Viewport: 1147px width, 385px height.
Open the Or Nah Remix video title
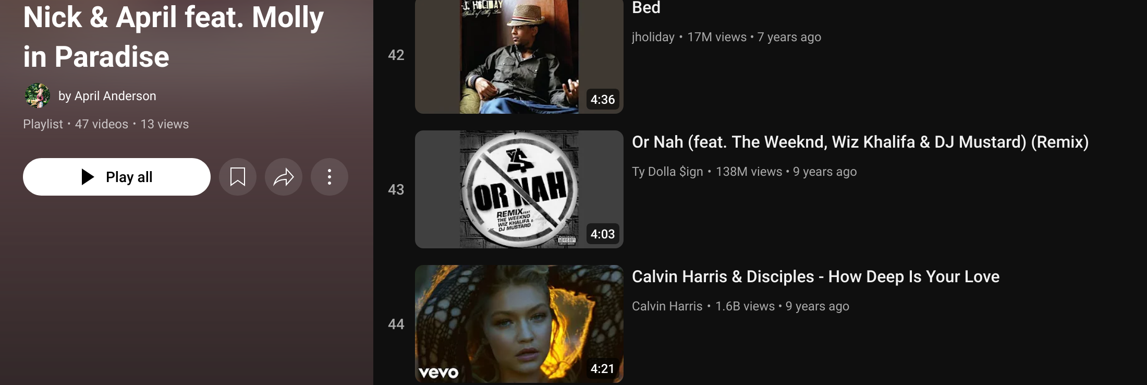coord(860,142)
